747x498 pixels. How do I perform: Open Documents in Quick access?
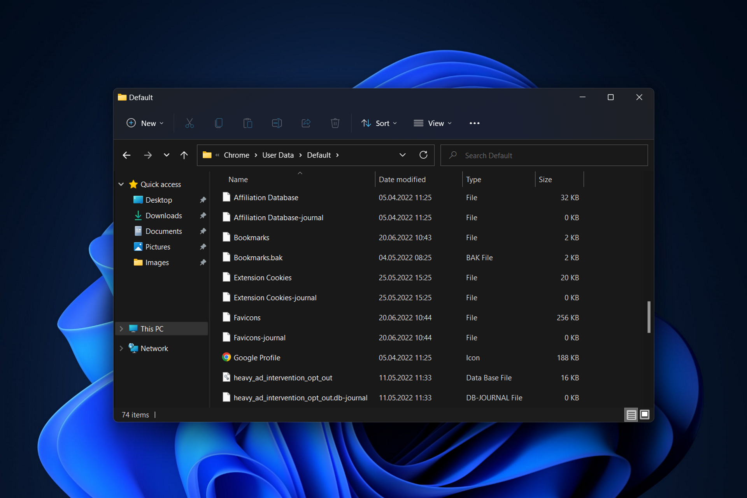click(x=163, y=231)
